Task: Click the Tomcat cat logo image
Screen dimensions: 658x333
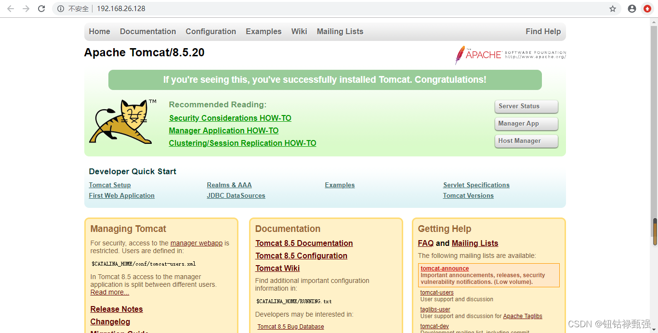Action: pyautogui.click(x=122, y=121)
